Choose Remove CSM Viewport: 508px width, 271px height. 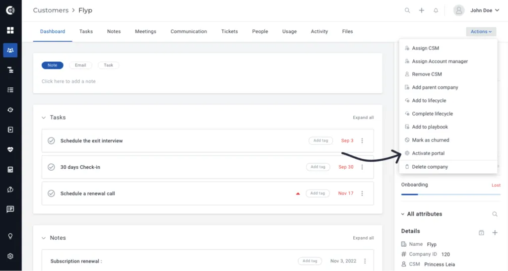[448, 74]
